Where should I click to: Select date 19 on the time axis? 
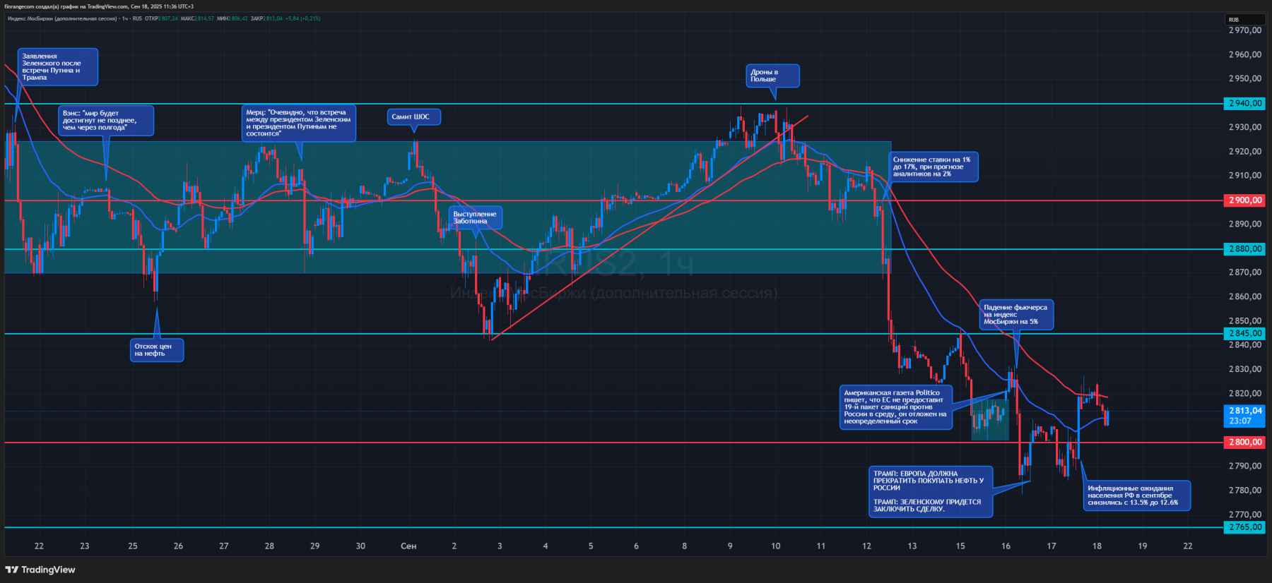[x=1143, y=546]
